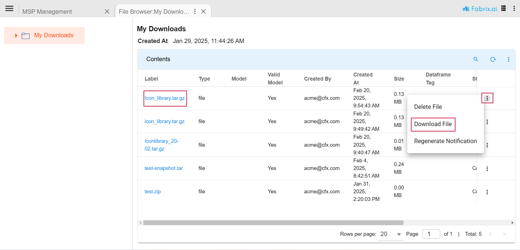
Task: Select Regenerate Notification option
Action: click(445, 141)
